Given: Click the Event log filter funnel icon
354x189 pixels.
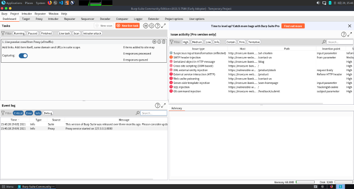Looking at the screenshot, I should click(3, 113).
